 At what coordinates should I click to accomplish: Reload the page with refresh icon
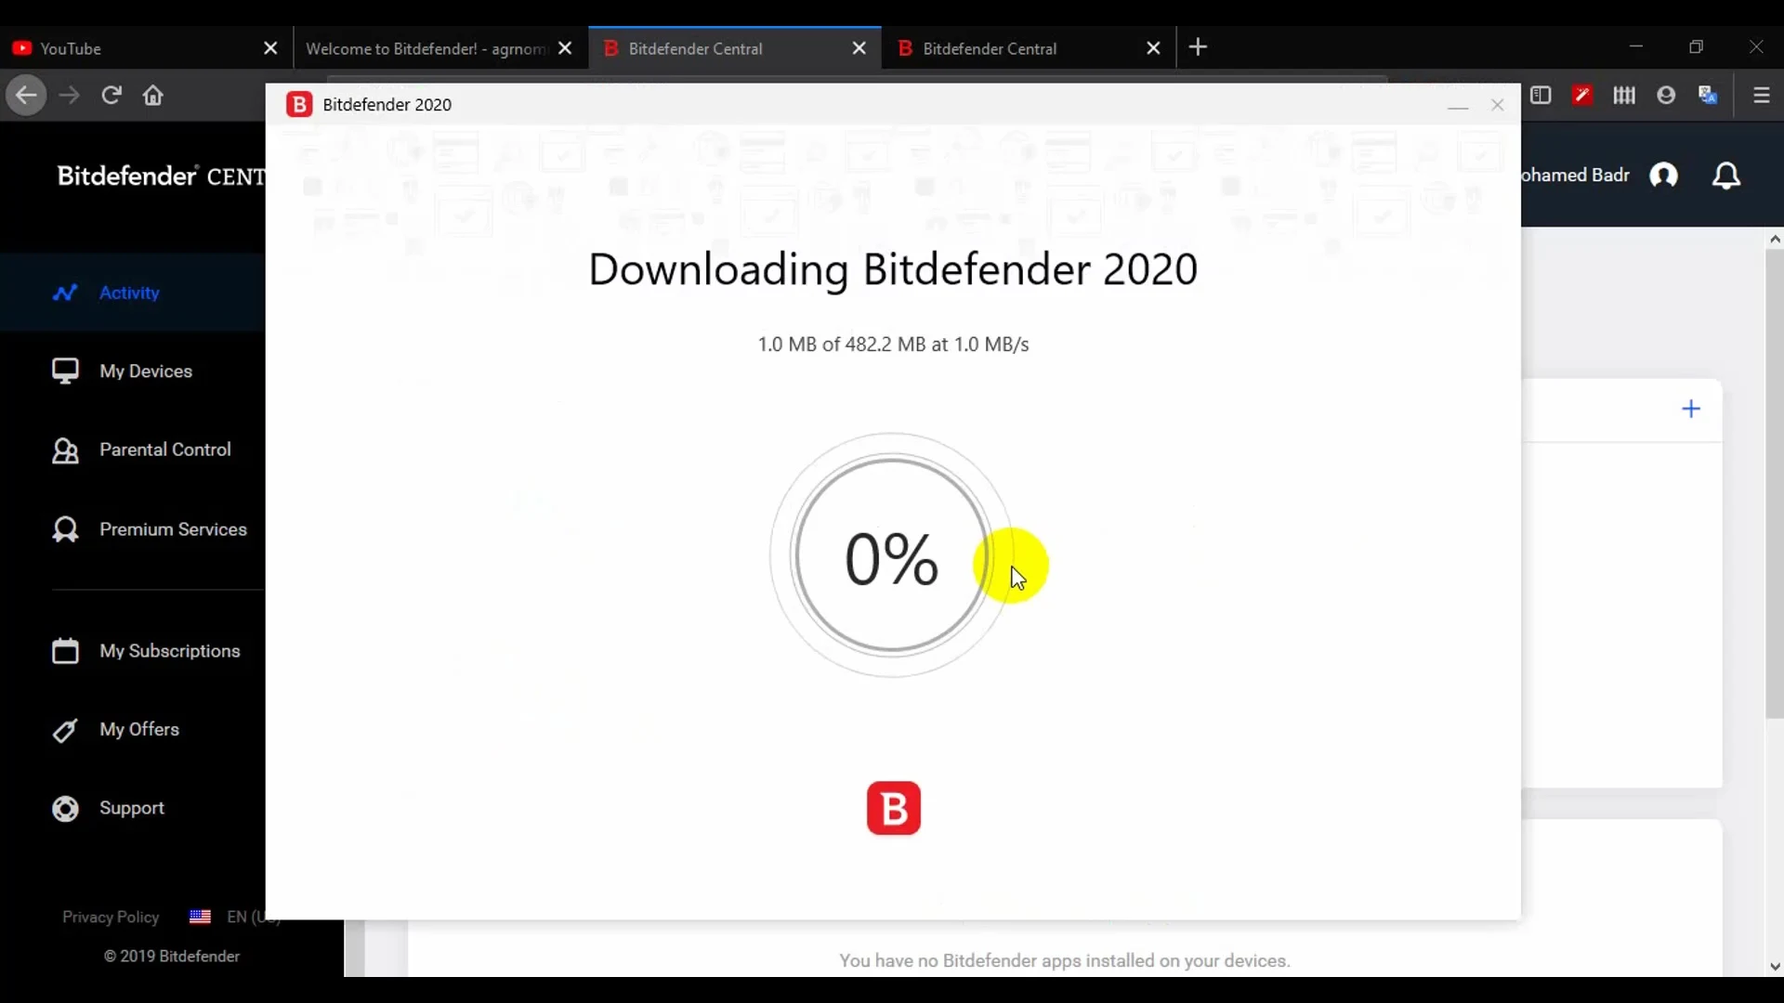coord(111,96)
